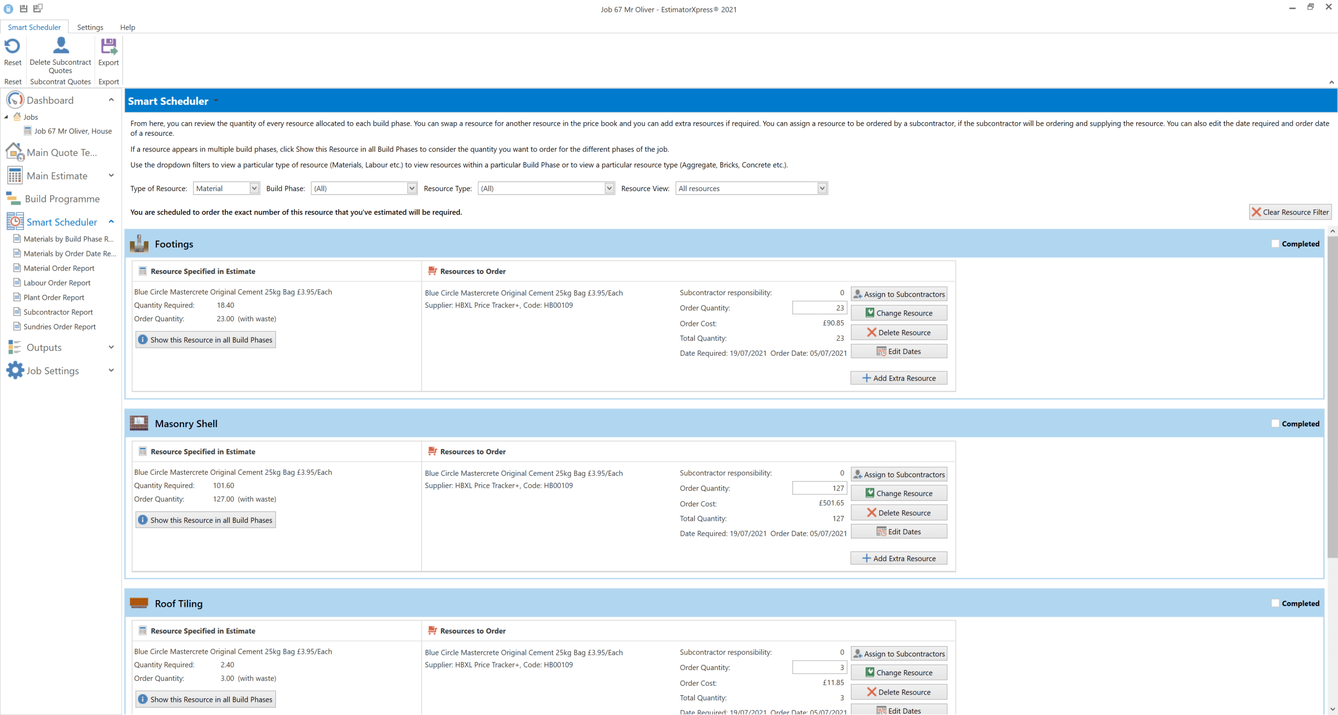Click Masonry Shell Order Quantity field 127
This screenshot has height=715, width=1338.
click(820, 488)
